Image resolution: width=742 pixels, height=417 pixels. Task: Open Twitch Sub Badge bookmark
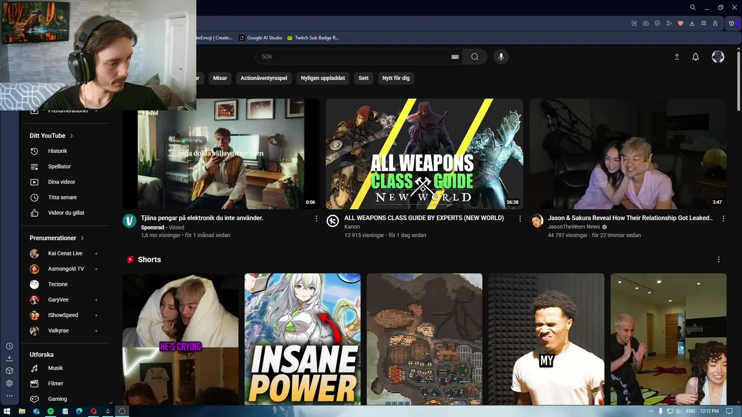(313, 38)
